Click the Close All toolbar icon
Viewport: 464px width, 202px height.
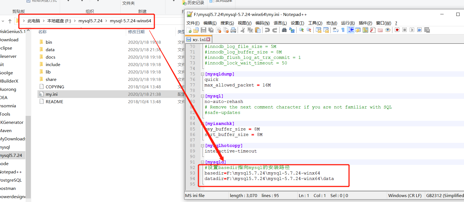(x=226, y=30)
